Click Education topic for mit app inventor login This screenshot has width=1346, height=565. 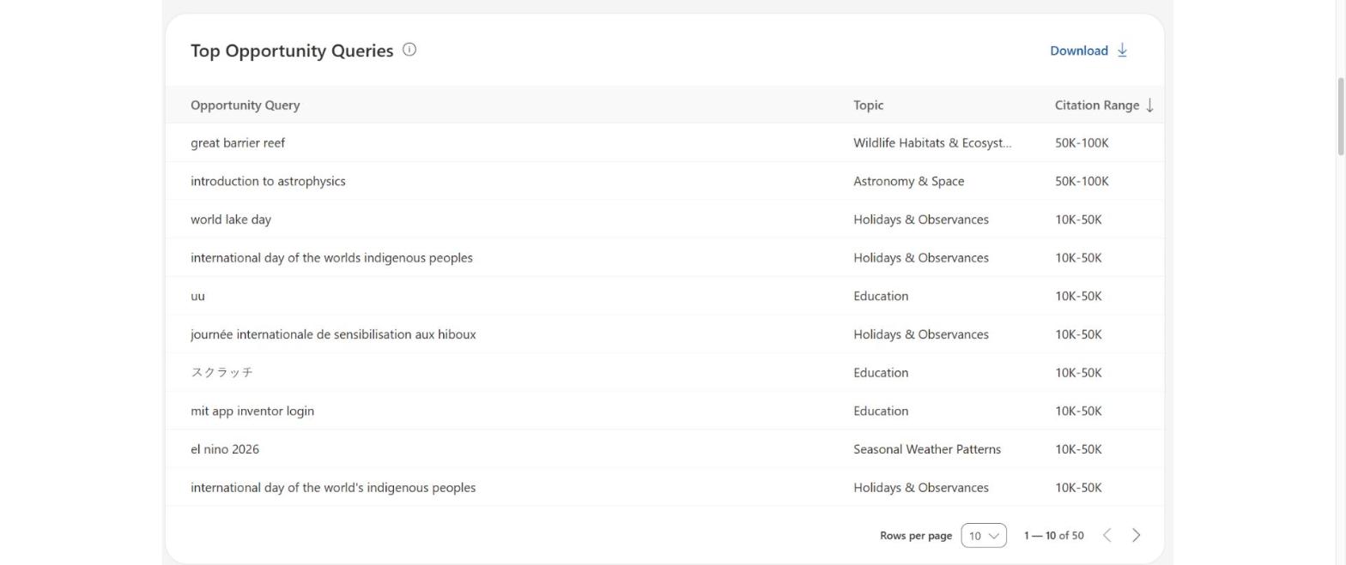[x=881, y=411]
